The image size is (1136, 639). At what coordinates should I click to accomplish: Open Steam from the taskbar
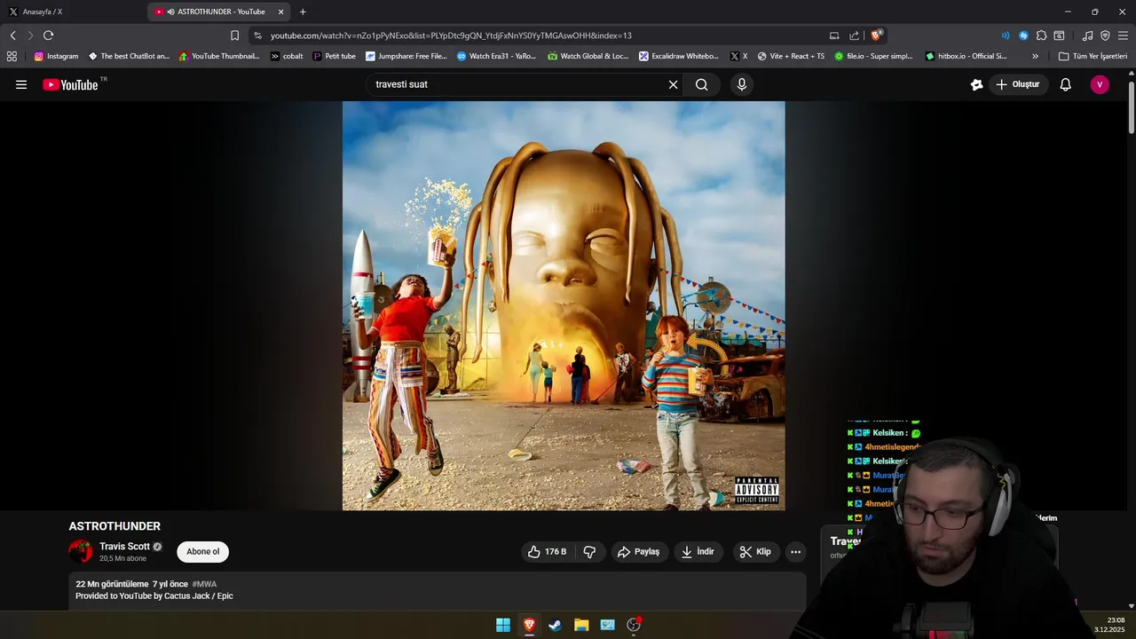point(555,625)
